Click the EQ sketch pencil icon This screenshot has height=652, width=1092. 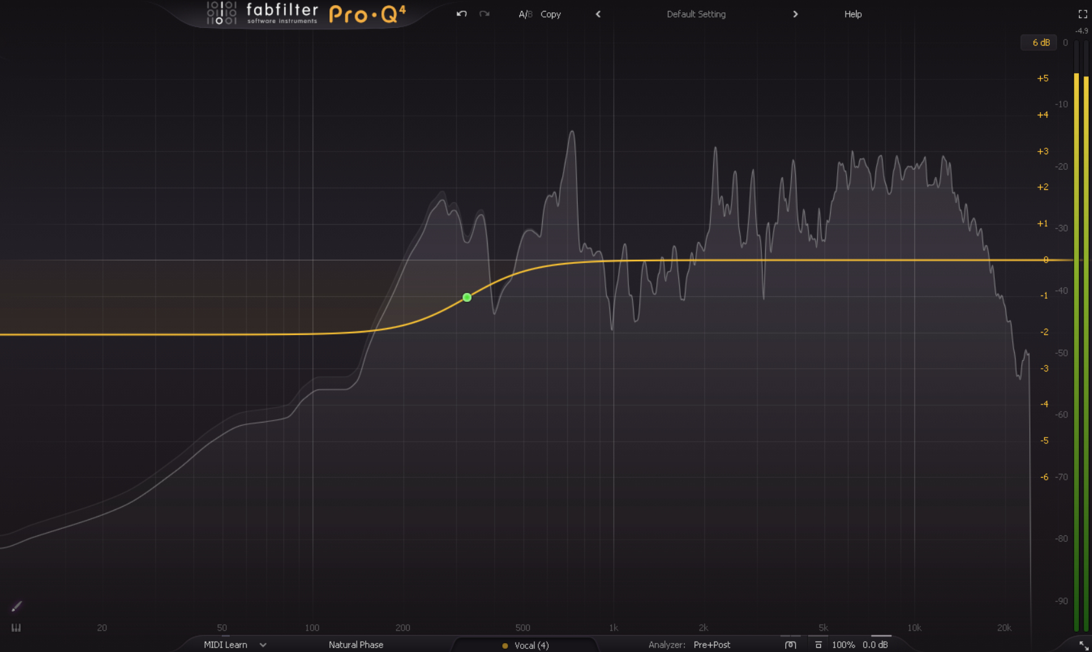[17, 606]
